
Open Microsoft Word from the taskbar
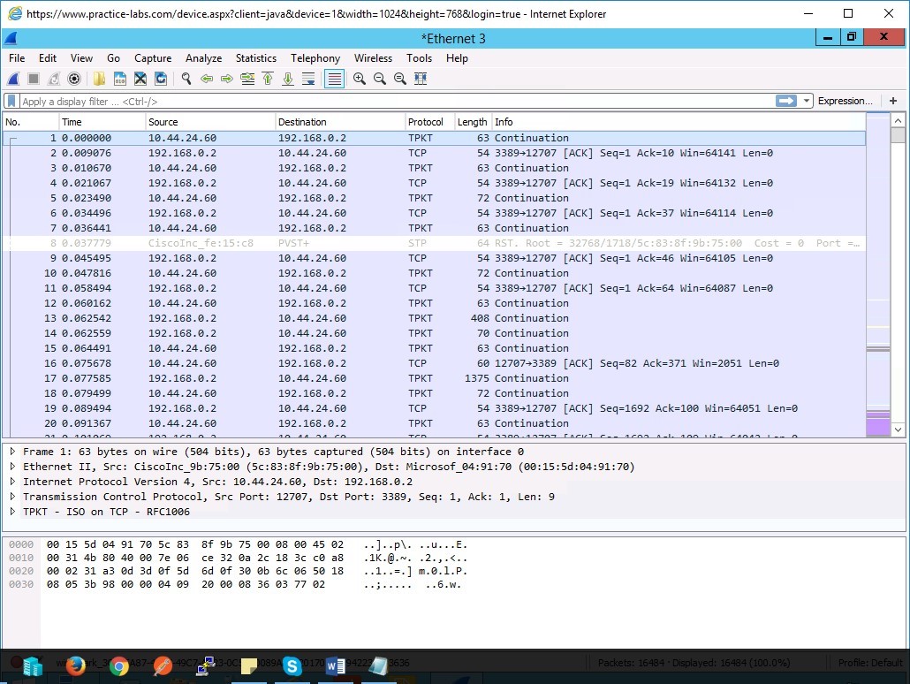(x=336, y=666)
